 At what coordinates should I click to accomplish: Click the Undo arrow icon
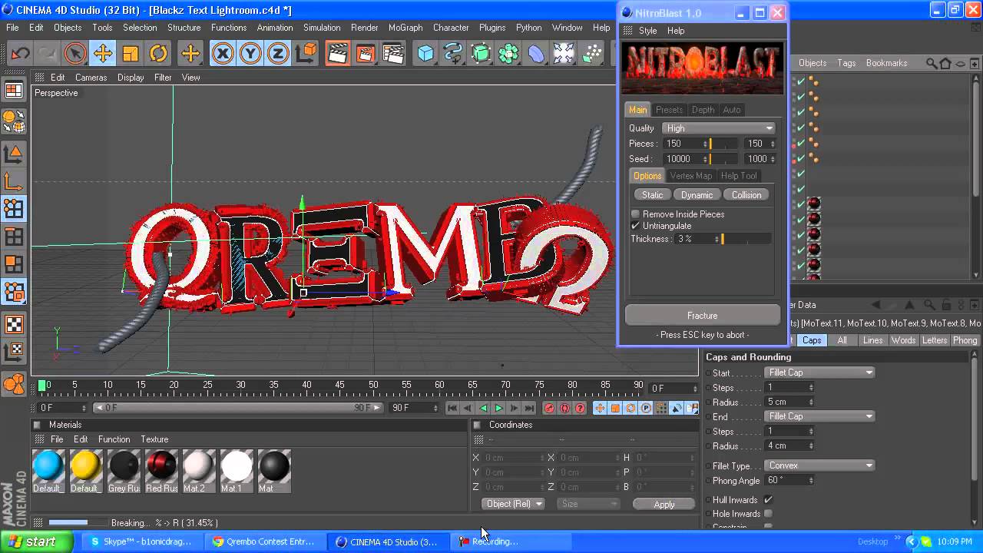point(20,54)
